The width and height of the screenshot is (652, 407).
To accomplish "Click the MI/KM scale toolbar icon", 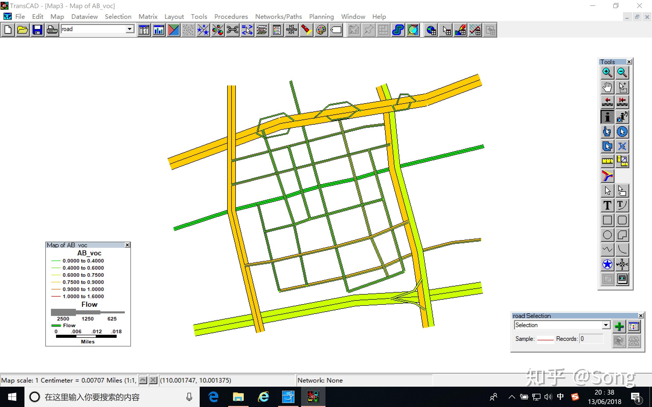I will coord(292,30).
